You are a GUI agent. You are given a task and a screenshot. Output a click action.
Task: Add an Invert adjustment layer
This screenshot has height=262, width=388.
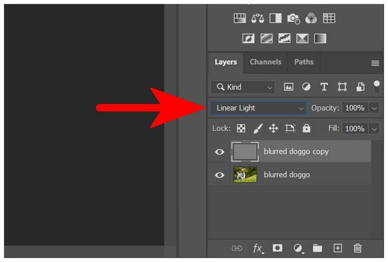[248, 39]
